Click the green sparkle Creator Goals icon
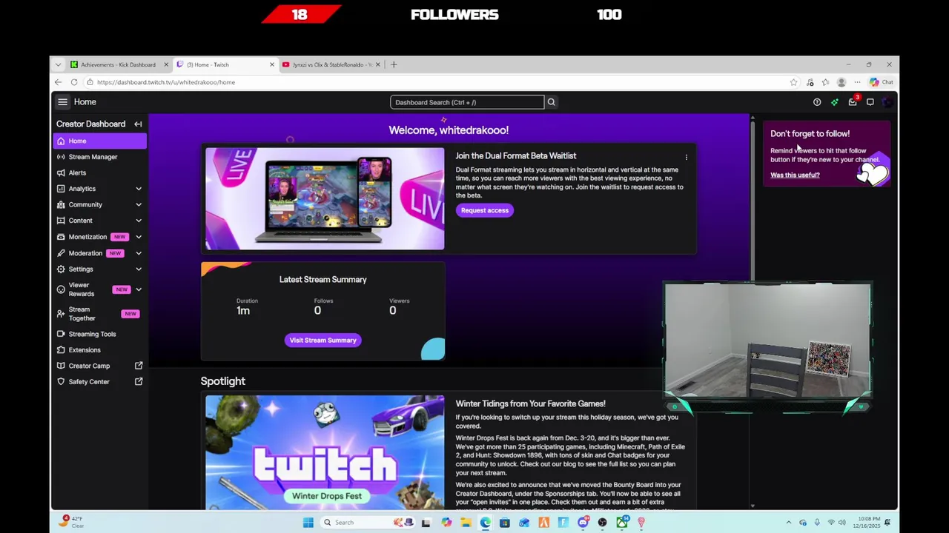This screenshot has height=533, width=949. pyautogui.click(x=835, y=102)
